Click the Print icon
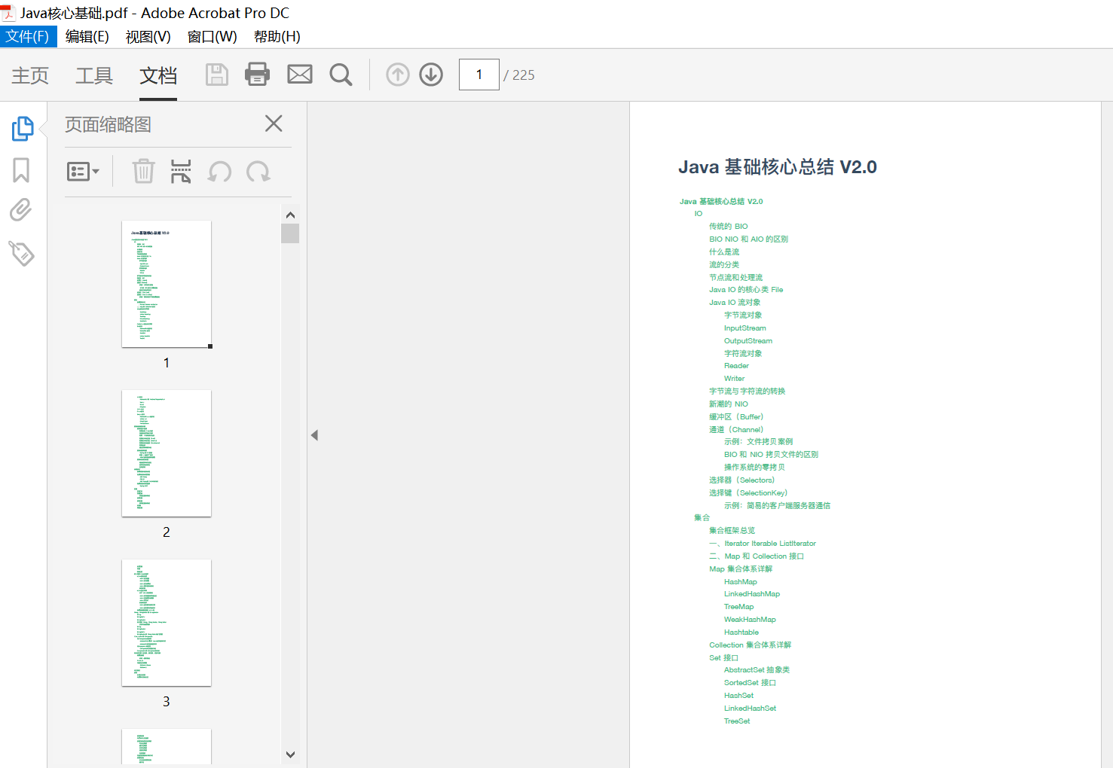 click(258, 75)
